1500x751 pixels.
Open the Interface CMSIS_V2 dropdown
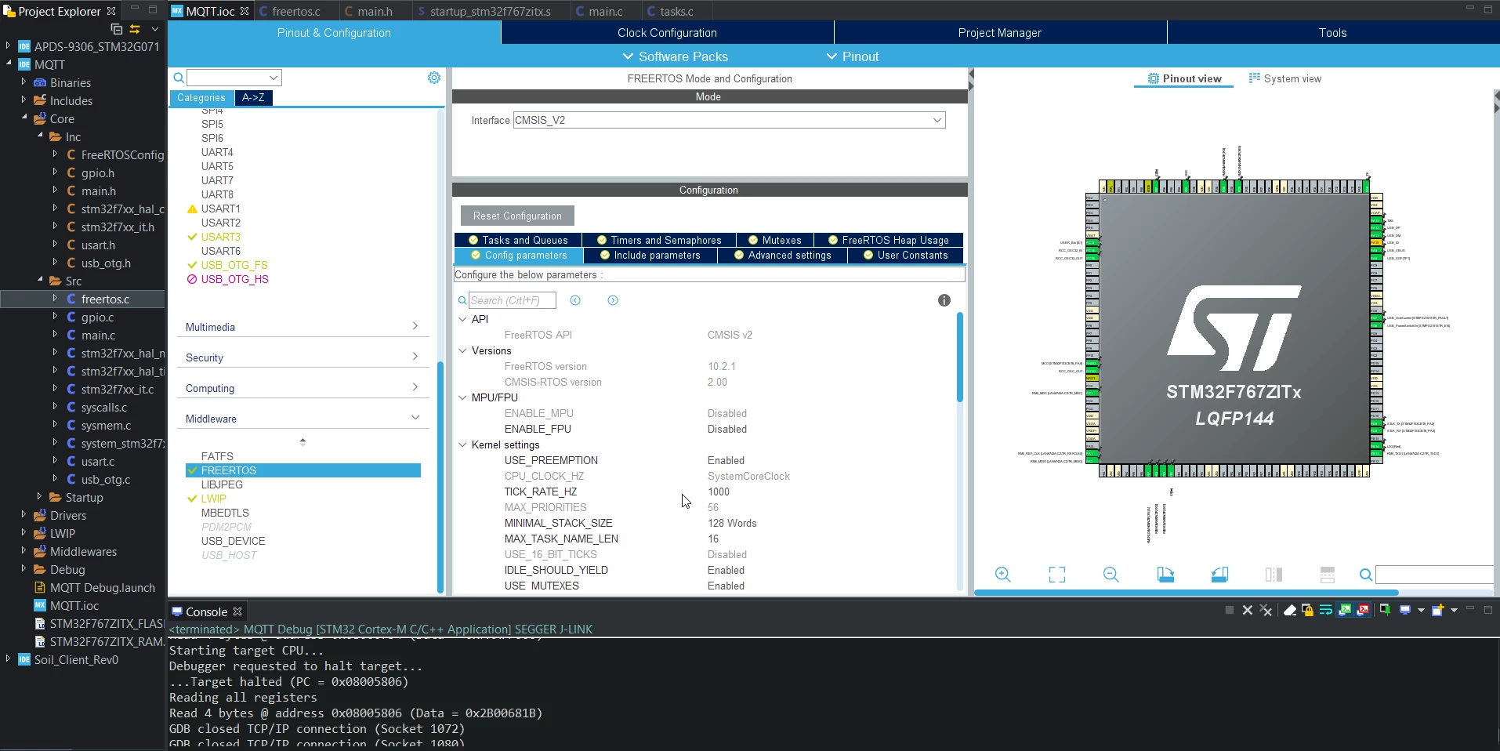click(729, 120)
